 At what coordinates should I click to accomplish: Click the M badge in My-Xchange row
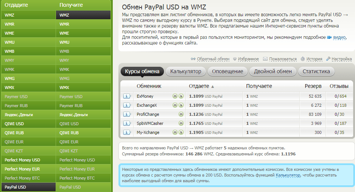pyautogui.click(x=175, y=132)
